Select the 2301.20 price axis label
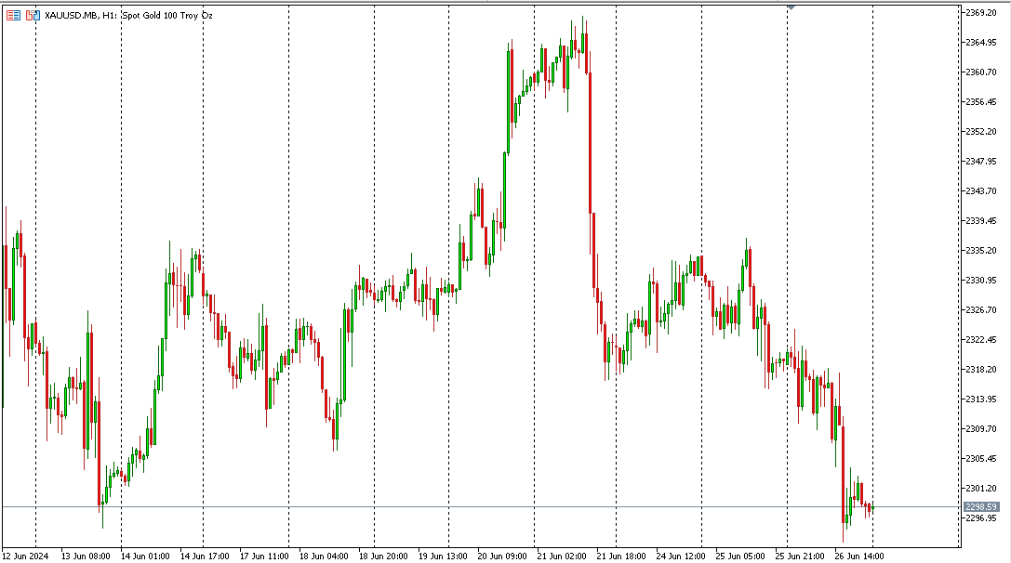The image size is (1011, 563). tap(980, 489)
